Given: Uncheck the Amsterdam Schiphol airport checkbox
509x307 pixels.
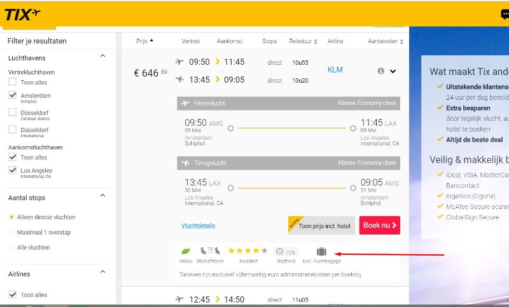Looking at the screenshot, I should click(x=12, y=95).
